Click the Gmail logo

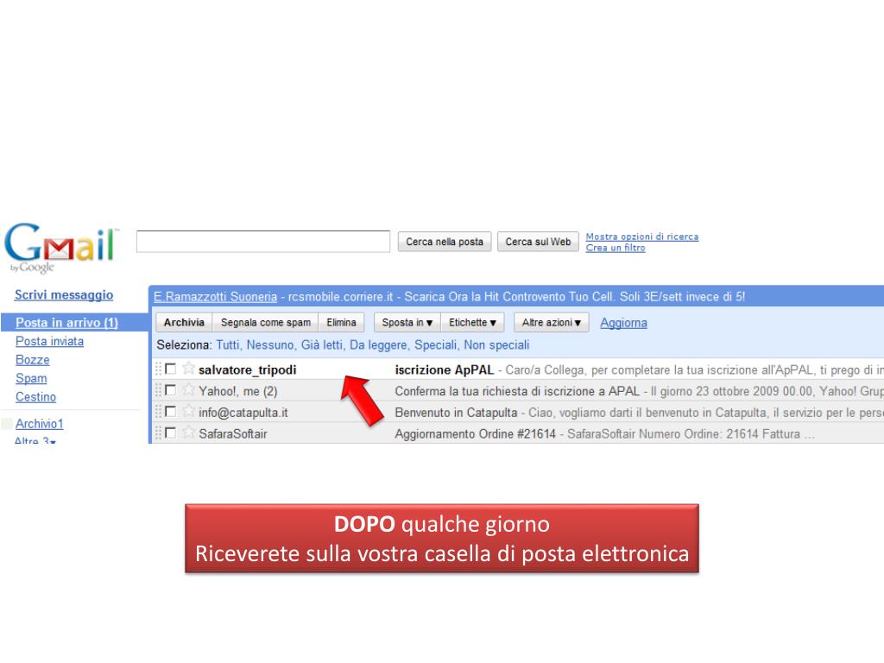(61, 246)
